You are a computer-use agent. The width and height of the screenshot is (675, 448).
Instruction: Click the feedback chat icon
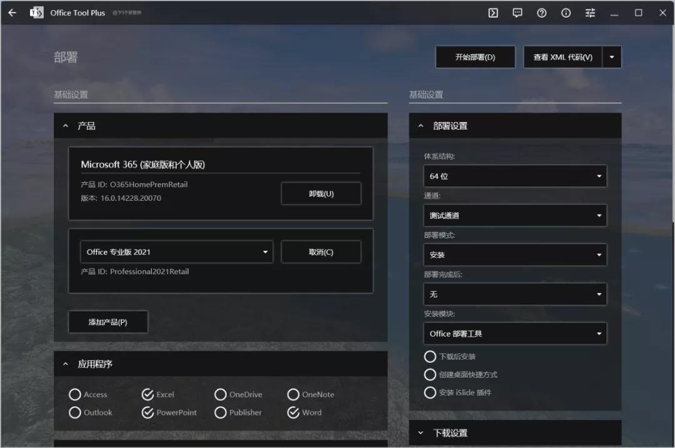[x=517, y=13]
